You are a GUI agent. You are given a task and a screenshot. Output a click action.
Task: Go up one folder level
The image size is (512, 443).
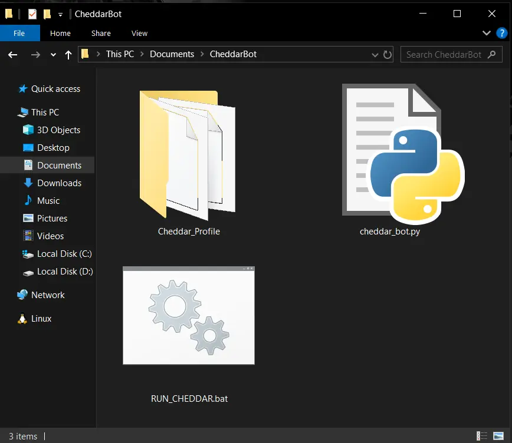68,54
